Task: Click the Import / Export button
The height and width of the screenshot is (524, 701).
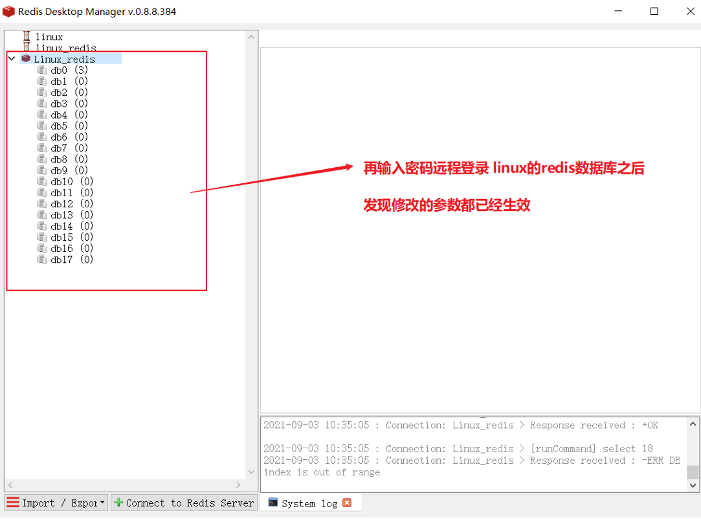Action: [56, 503]
